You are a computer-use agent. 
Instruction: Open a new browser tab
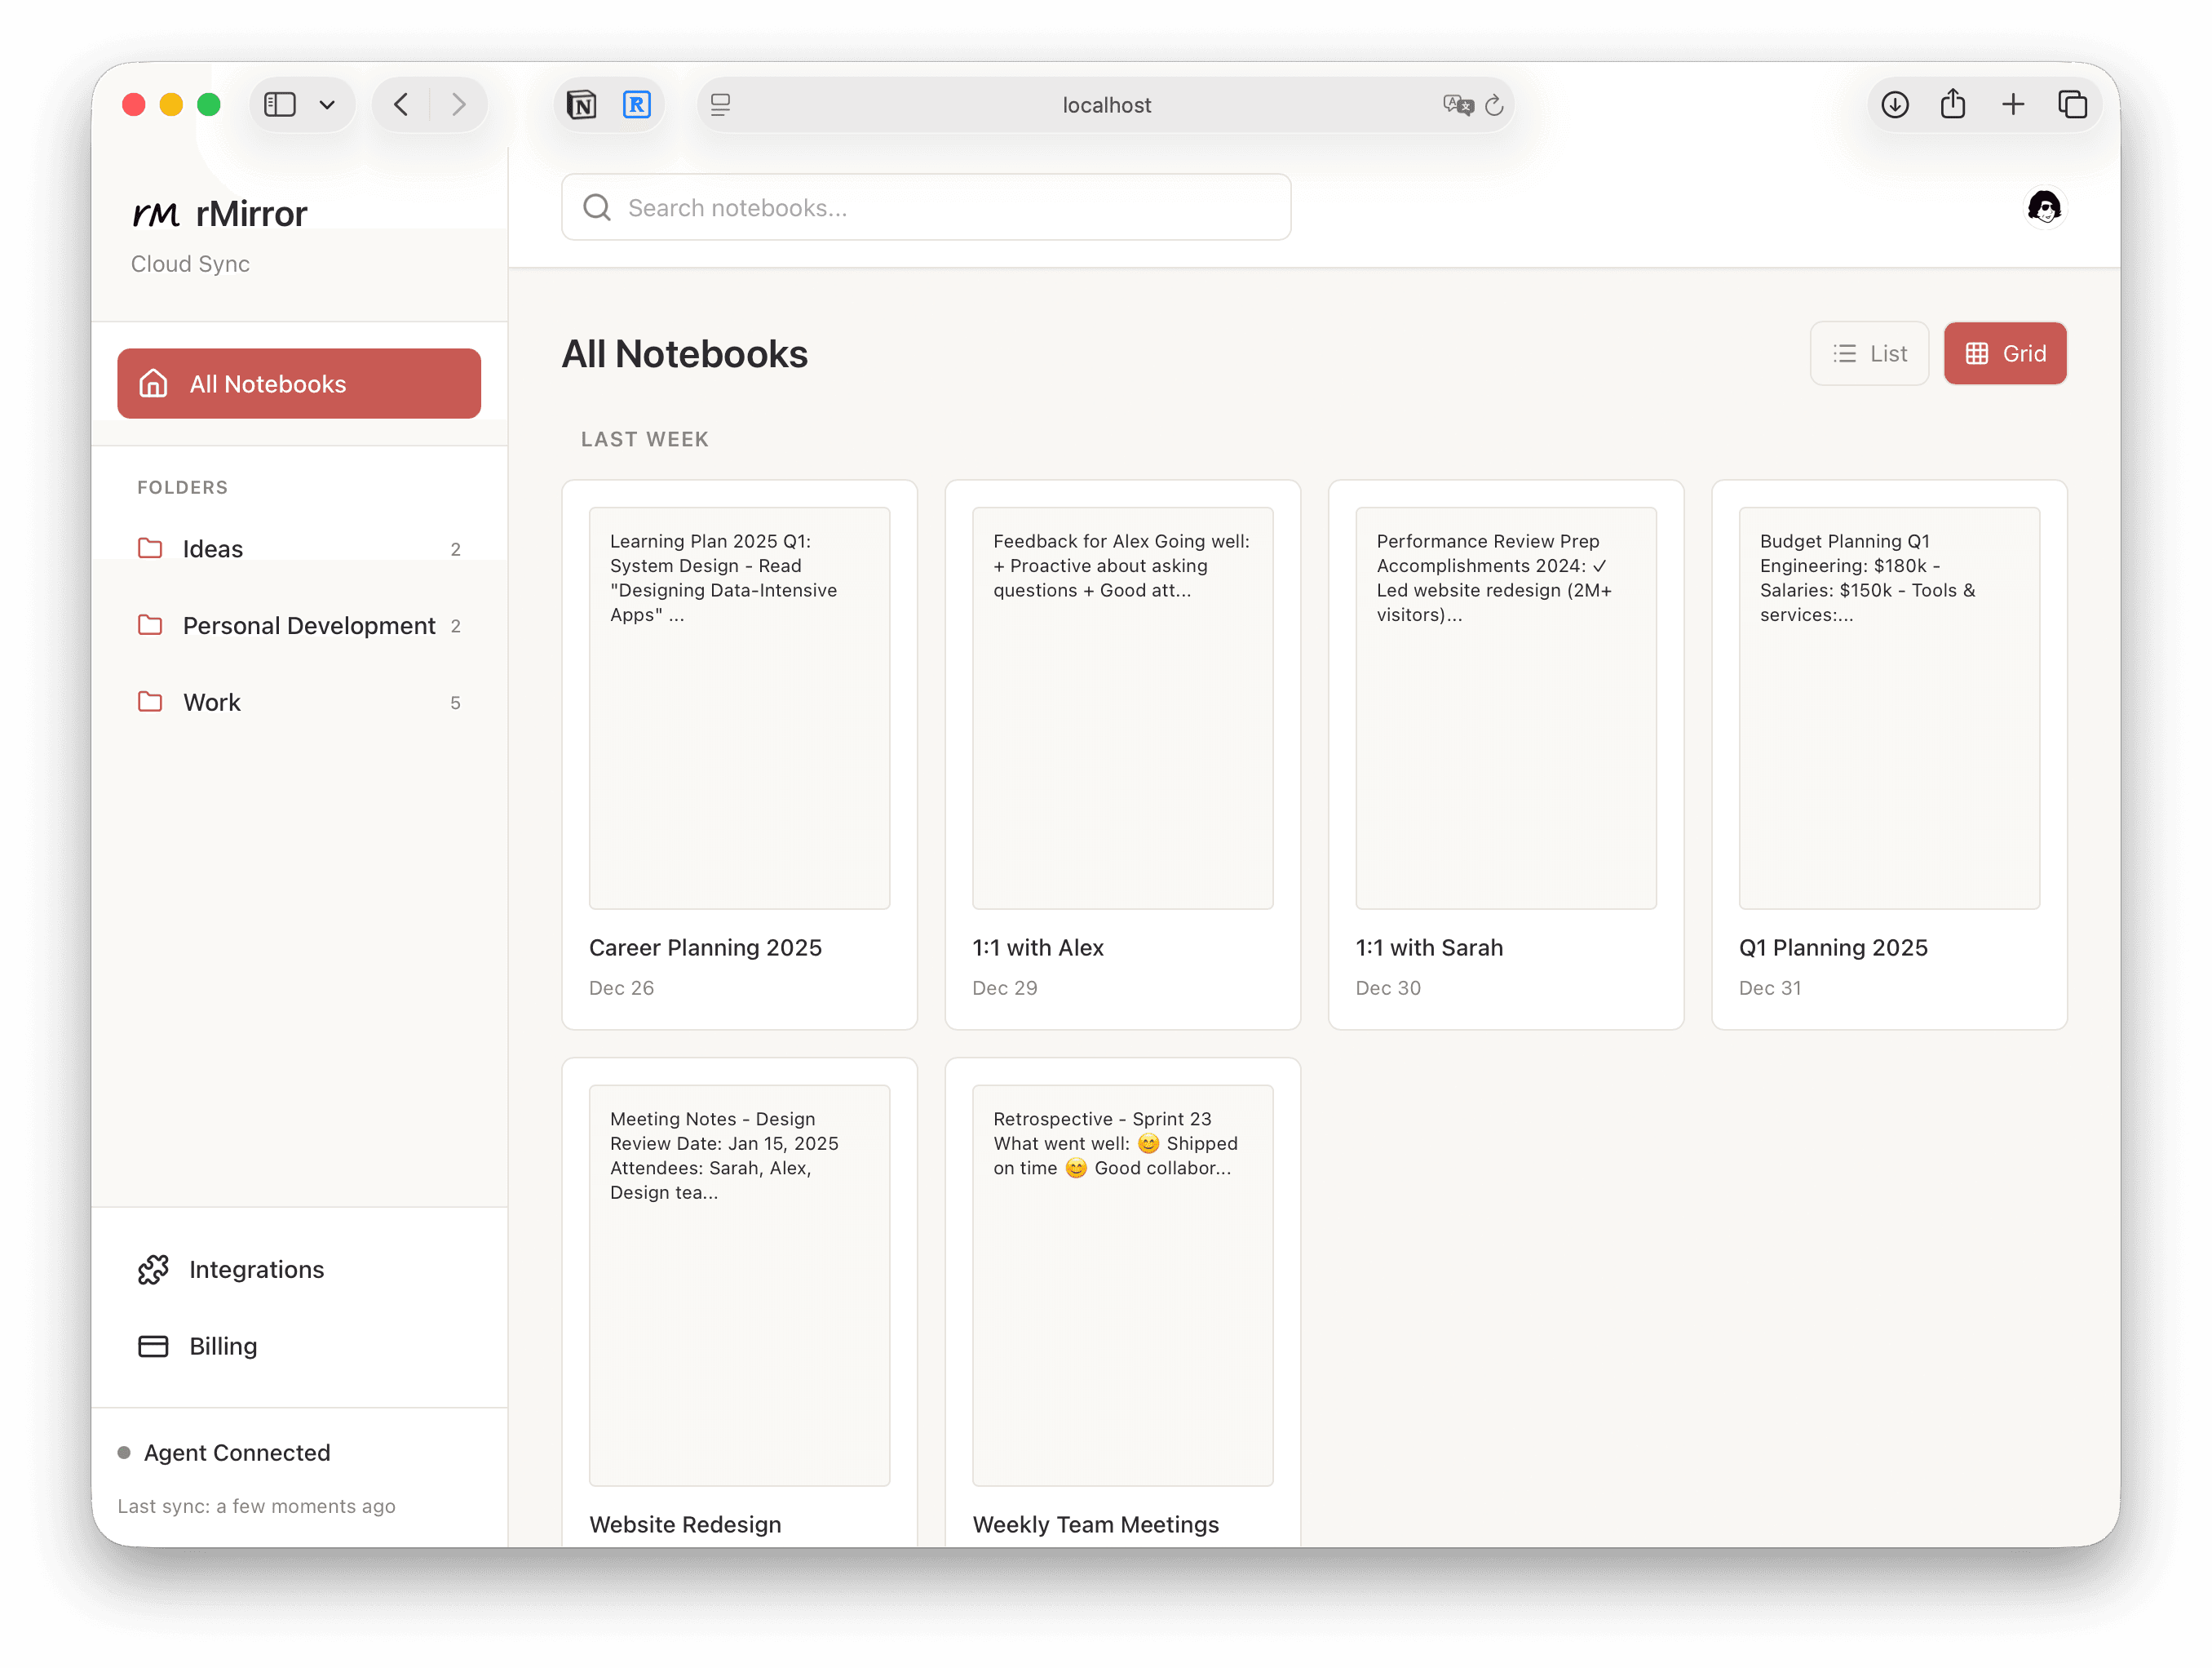point(2014,104)
